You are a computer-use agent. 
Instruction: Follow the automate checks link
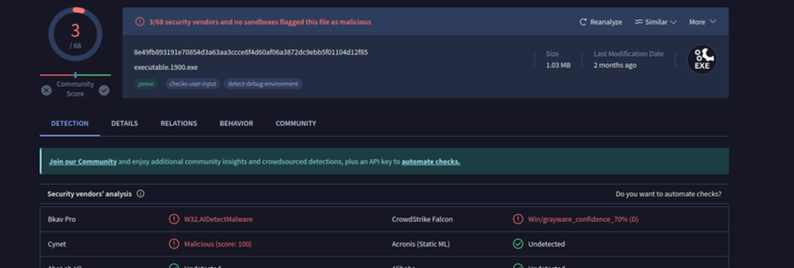tap(431, 162)
